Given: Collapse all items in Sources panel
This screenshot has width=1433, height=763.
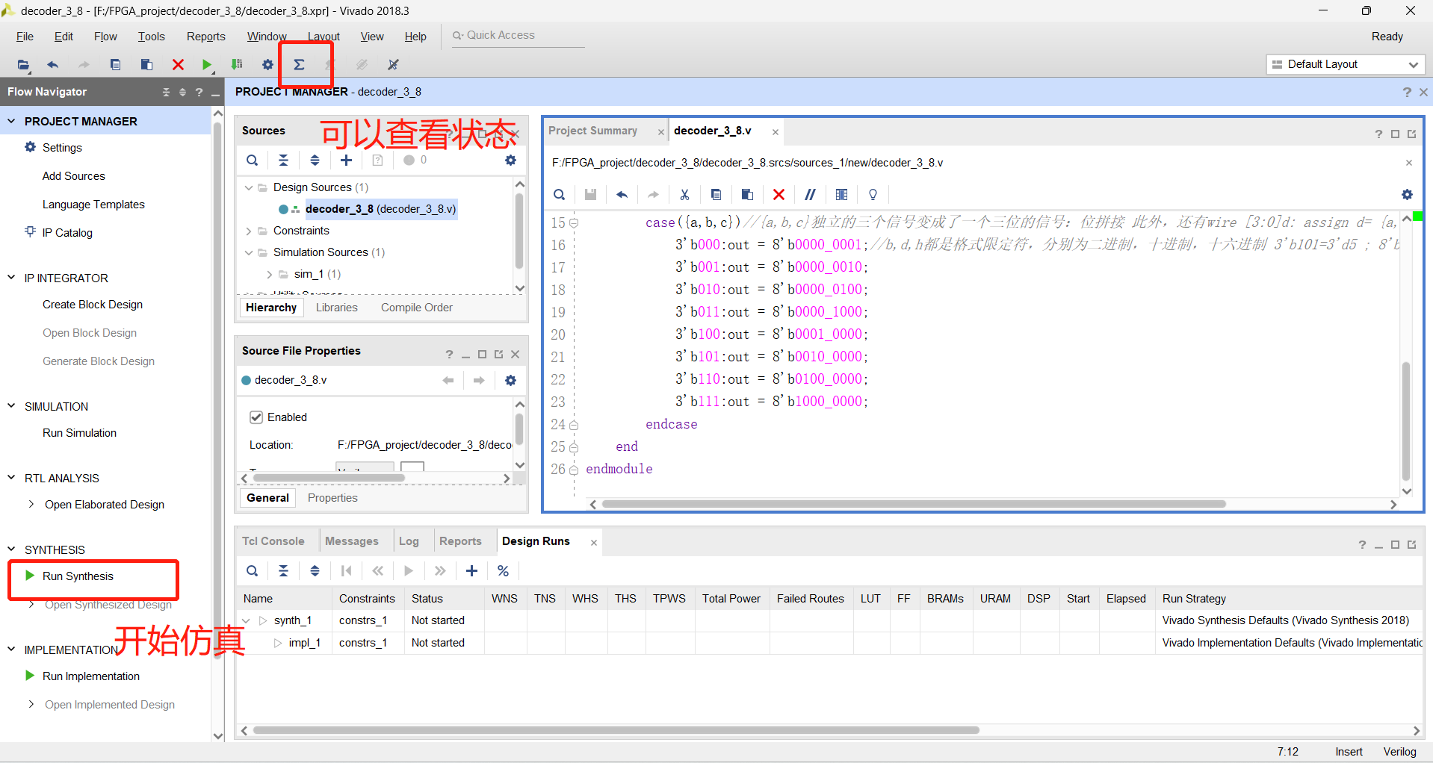Looking at the screenshot, I should [x=284, y=161].
